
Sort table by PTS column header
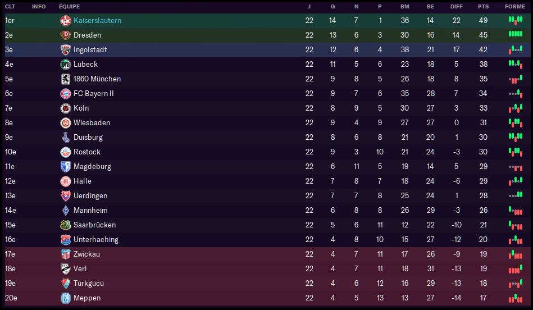tap(483, 6)
